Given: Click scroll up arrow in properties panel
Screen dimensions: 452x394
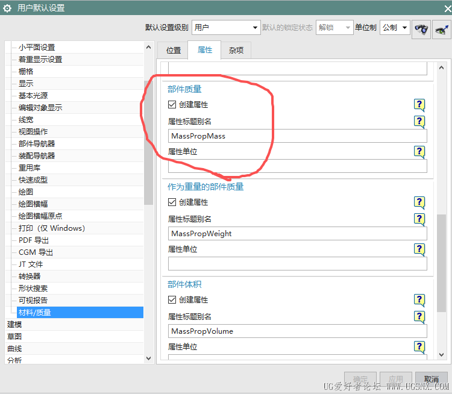Looking at the screenshot, I should (441, 67).
